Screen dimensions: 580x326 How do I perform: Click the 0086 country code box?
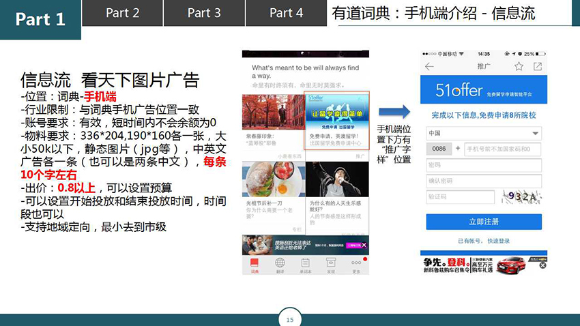click(439, 149)
